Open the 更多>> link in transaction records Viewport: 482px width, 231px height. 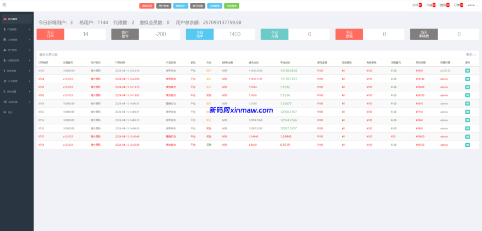coord(471,55)
